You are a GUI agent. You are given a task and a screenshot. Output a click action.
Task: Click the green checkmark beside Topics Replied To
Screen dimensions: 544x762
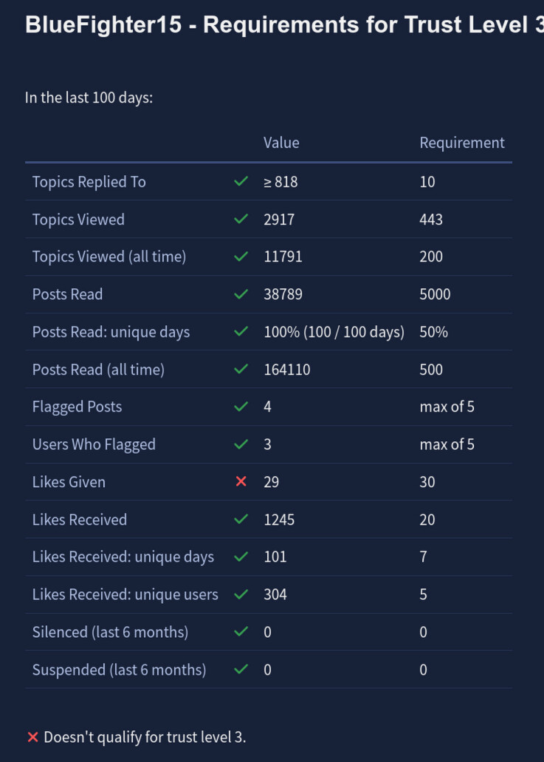tap(241, 182)
